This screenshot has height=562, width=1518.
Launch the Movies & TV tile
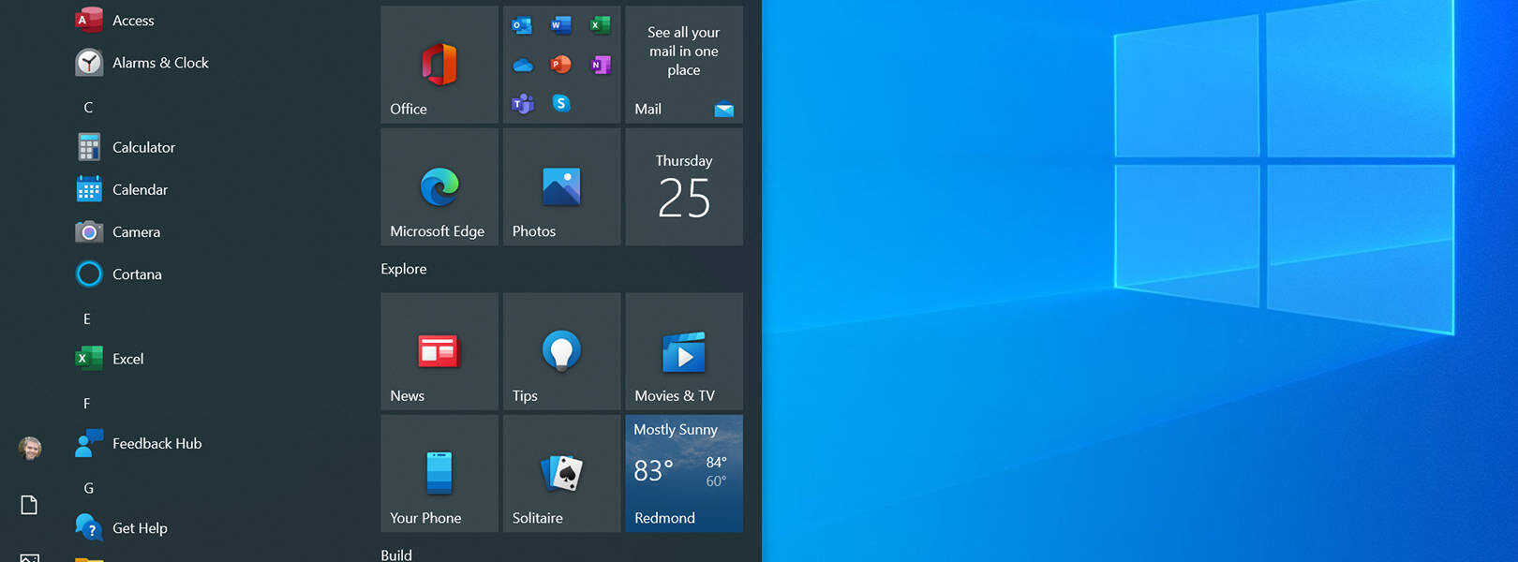click(683, 351)
